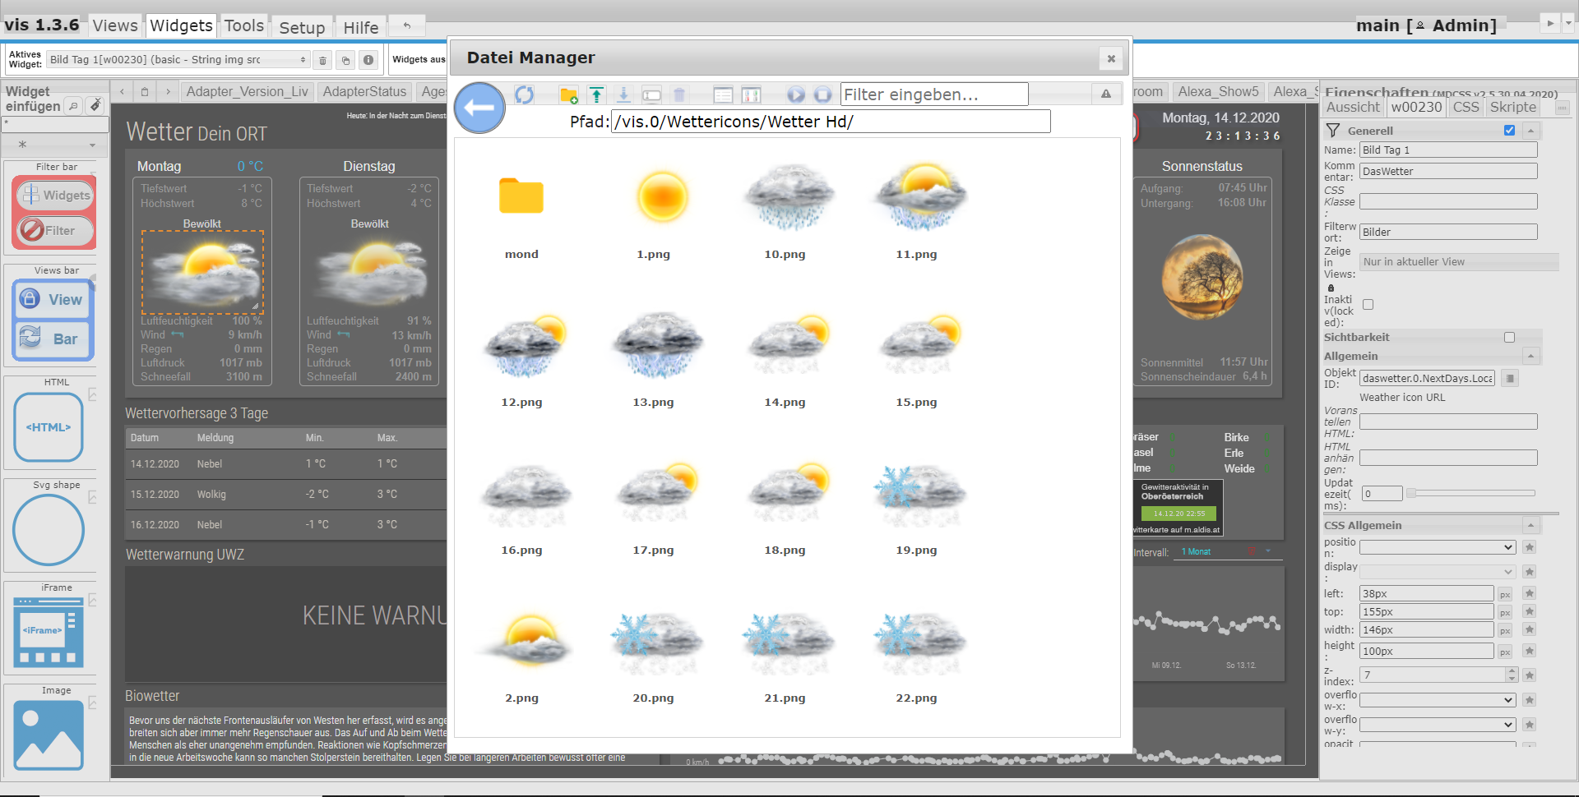Screen dimensions: 1579x797
Task: Click the stop icon in Datei Manager toolbar
Action: coord(823,95)
